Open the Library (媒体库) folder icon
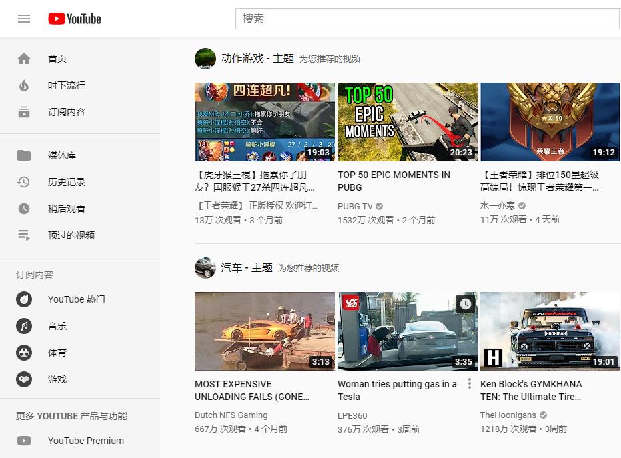This screenshot has width=621, height=458. pos(24,155)
